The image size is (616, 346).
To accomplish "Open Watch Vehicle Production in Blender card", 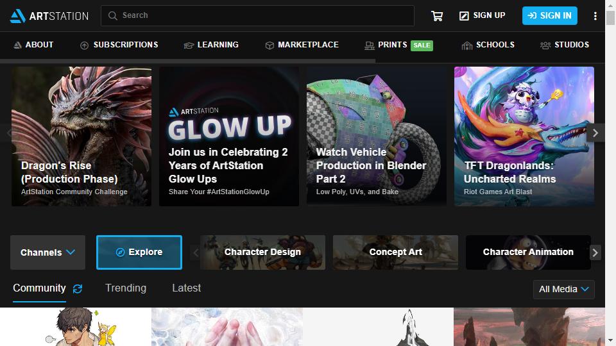I will (x=377, y=136).
